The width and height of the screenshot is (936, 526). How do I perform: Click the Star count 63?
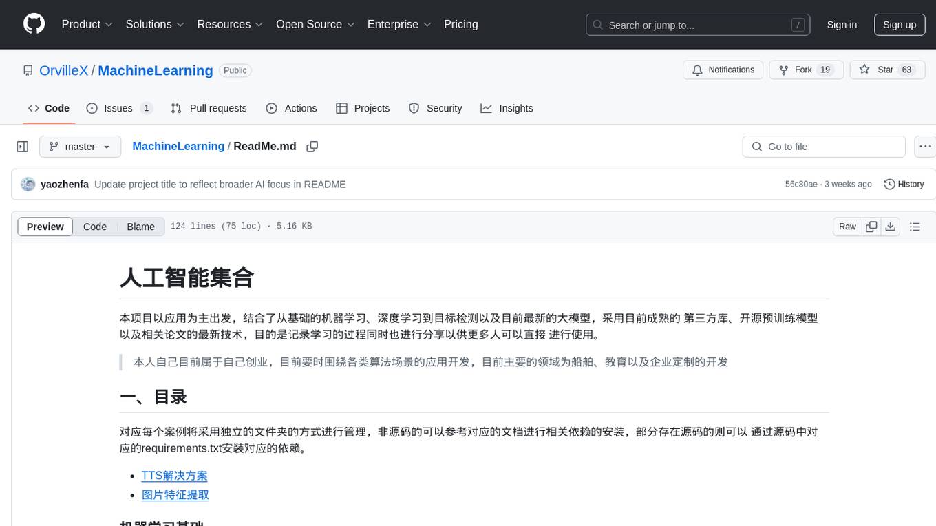(907, 70)
